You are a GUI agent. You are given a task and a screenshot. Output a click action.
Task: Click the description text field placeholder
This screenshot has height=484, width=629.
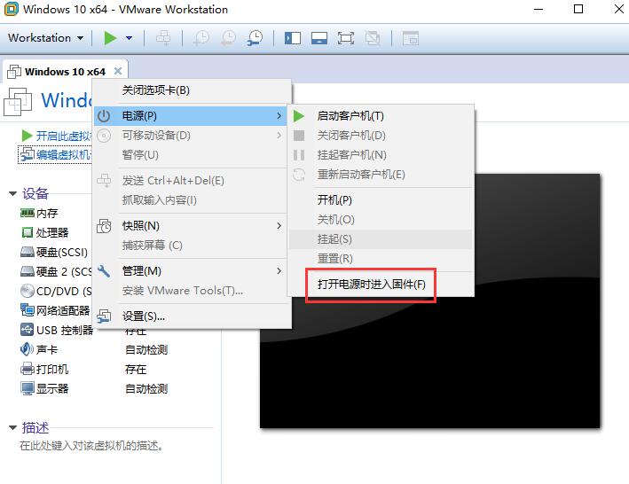tap(91, 446)
